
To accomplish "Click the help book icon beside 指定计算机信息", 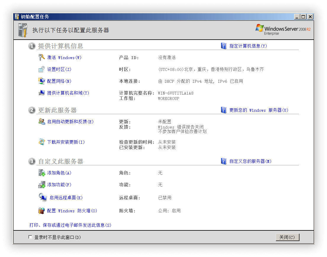I will (223, 46).
